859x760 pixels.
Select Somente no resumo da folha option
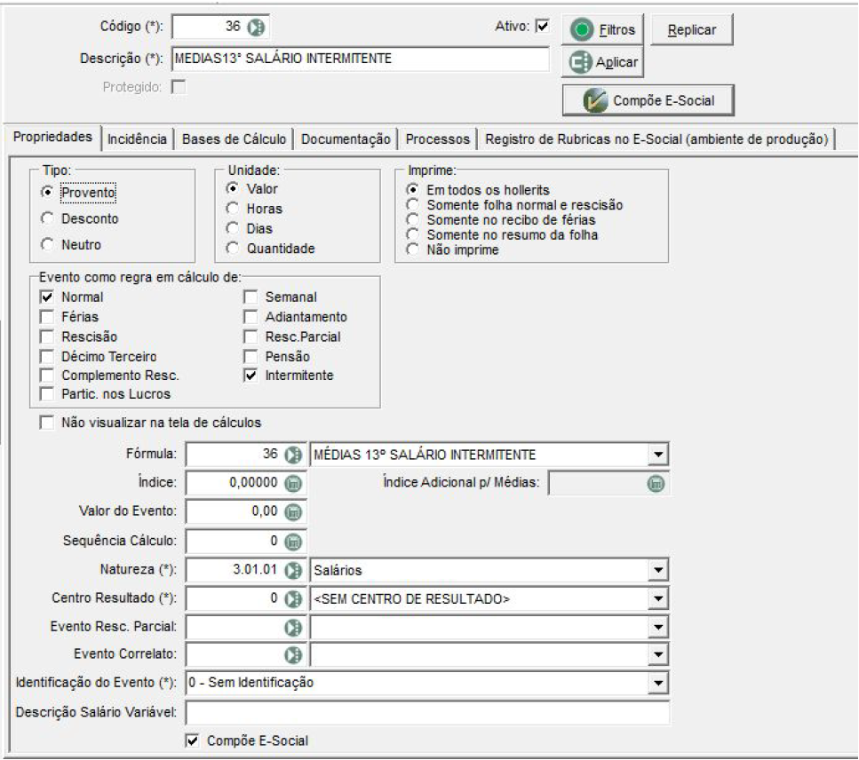412,235
